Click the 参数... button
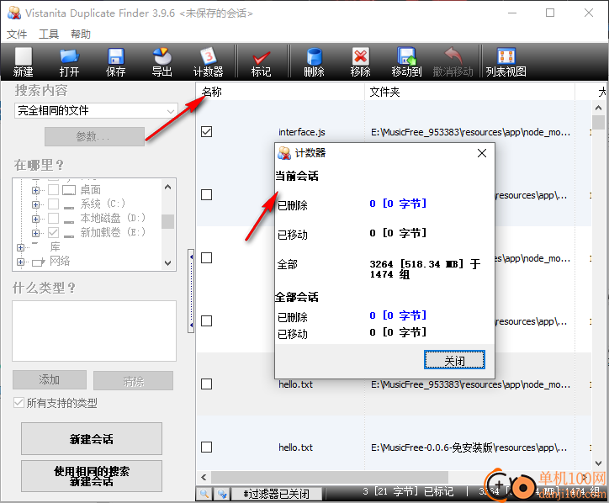This screenshot has height=503, width=609. pyautogui.click(x=94, y=137)
